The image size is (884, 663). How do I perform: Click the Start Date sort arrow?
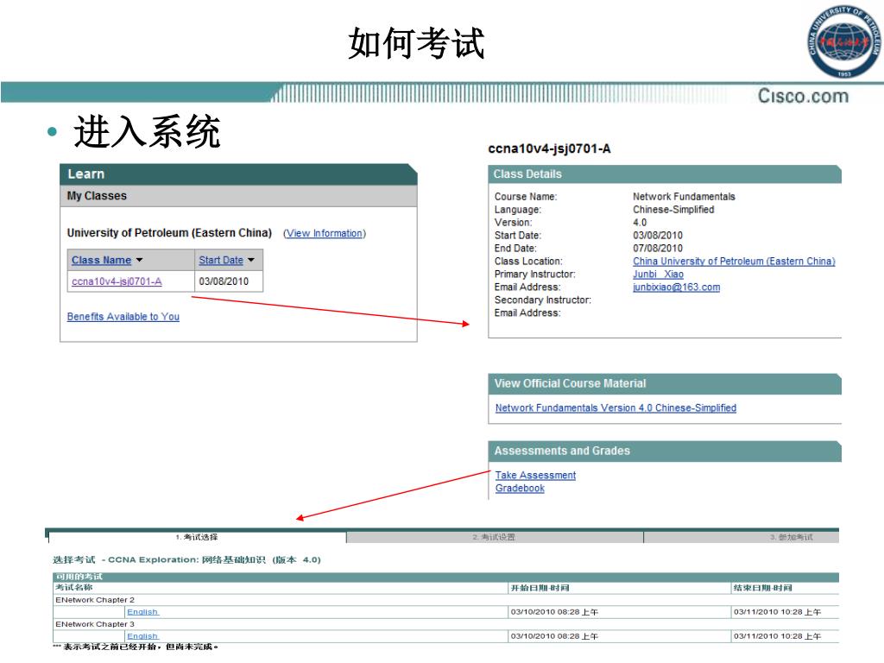pos(251,260)
